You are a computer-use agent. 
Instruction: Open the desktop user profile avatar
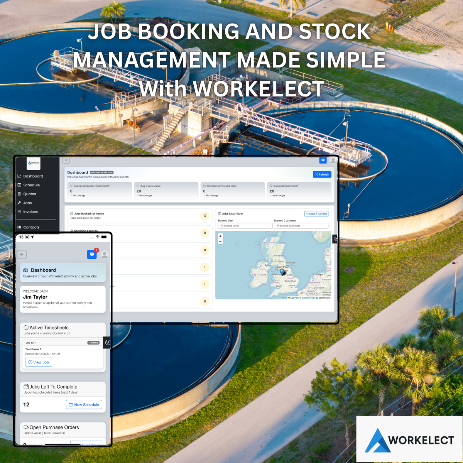pyautogui.click(x=333, y=160)
